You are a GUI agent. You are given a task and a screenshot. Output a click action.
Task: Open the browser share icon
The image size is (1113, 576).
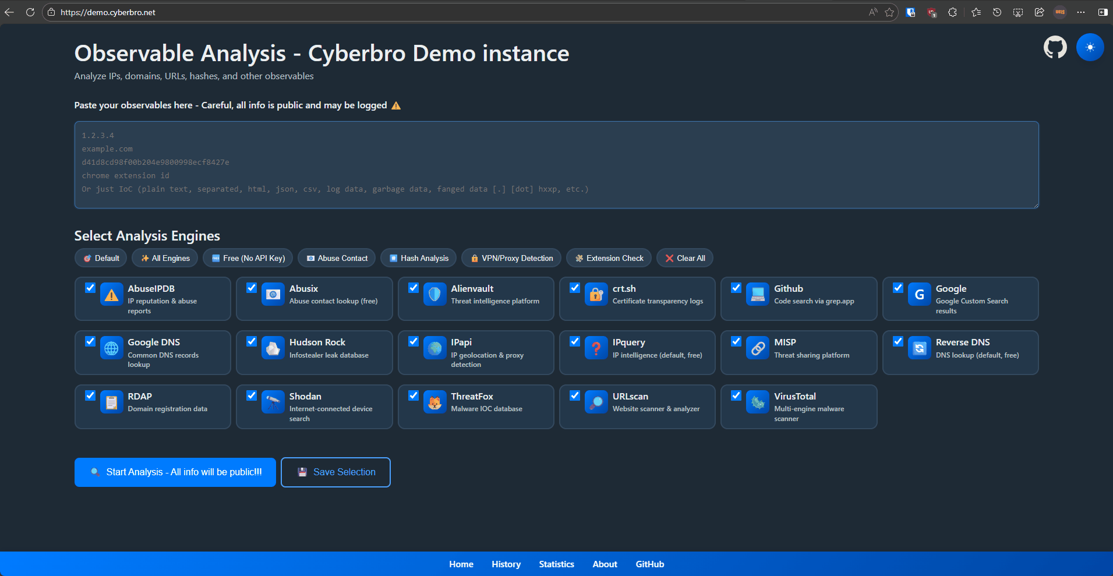1039,12
